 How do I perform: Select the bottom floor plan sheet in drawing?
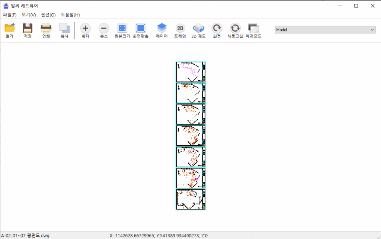[191, 199]
